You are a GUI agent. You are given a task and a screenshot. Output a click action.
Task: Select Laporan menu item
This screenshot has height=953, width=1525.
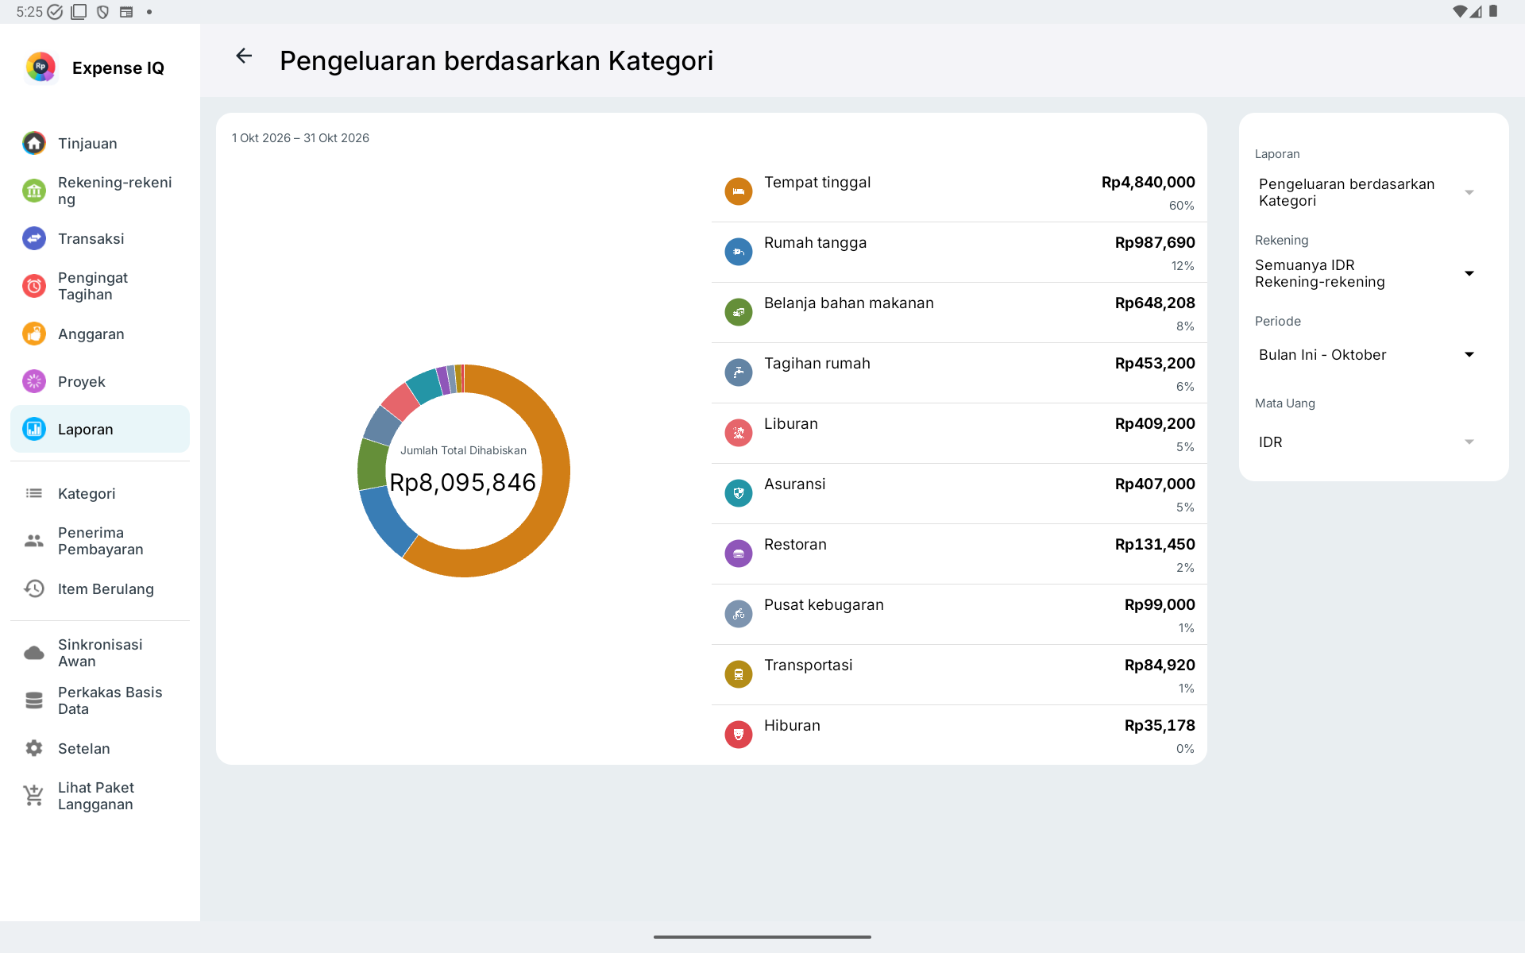[100, 429]
